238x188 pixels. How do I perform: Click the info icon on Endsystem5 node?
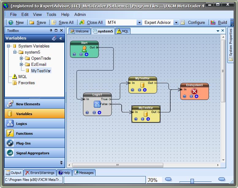coord(191,96)
